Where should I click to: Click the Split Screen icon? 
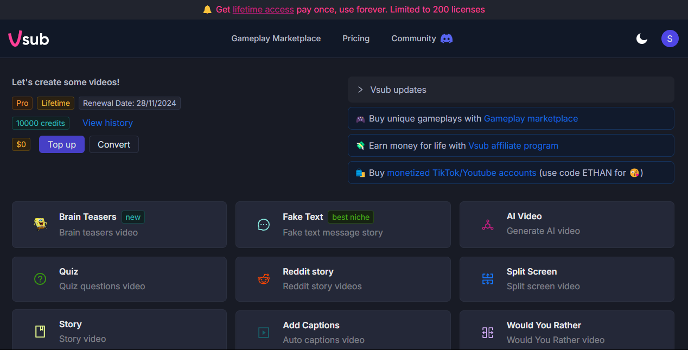click(487, 279)
